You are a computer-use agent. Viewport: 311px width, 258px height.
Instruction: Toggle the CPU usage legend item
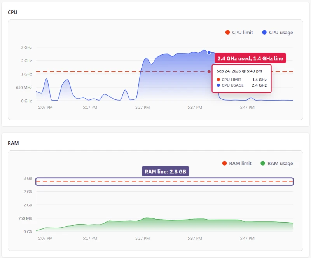(x=277, y=33)
